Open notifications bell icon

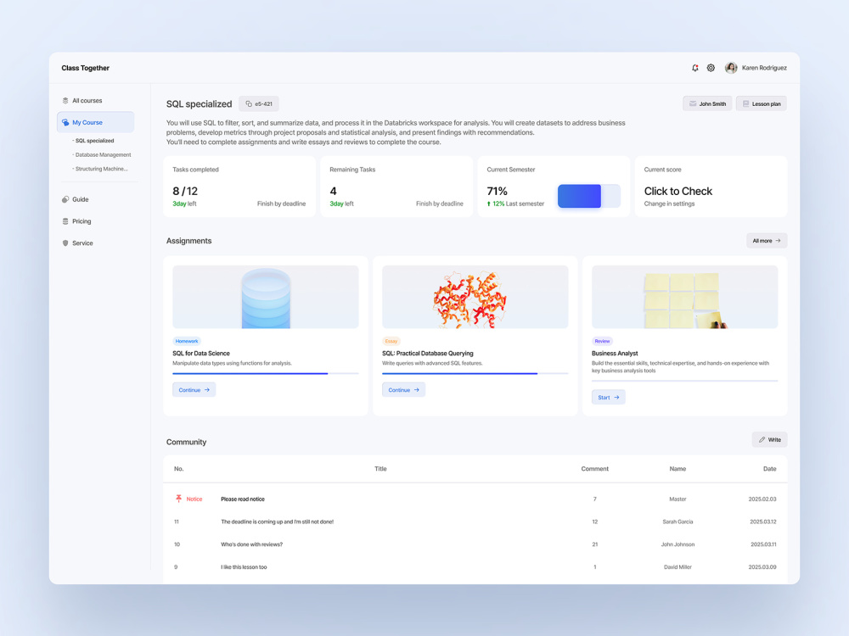pos(694,68)
